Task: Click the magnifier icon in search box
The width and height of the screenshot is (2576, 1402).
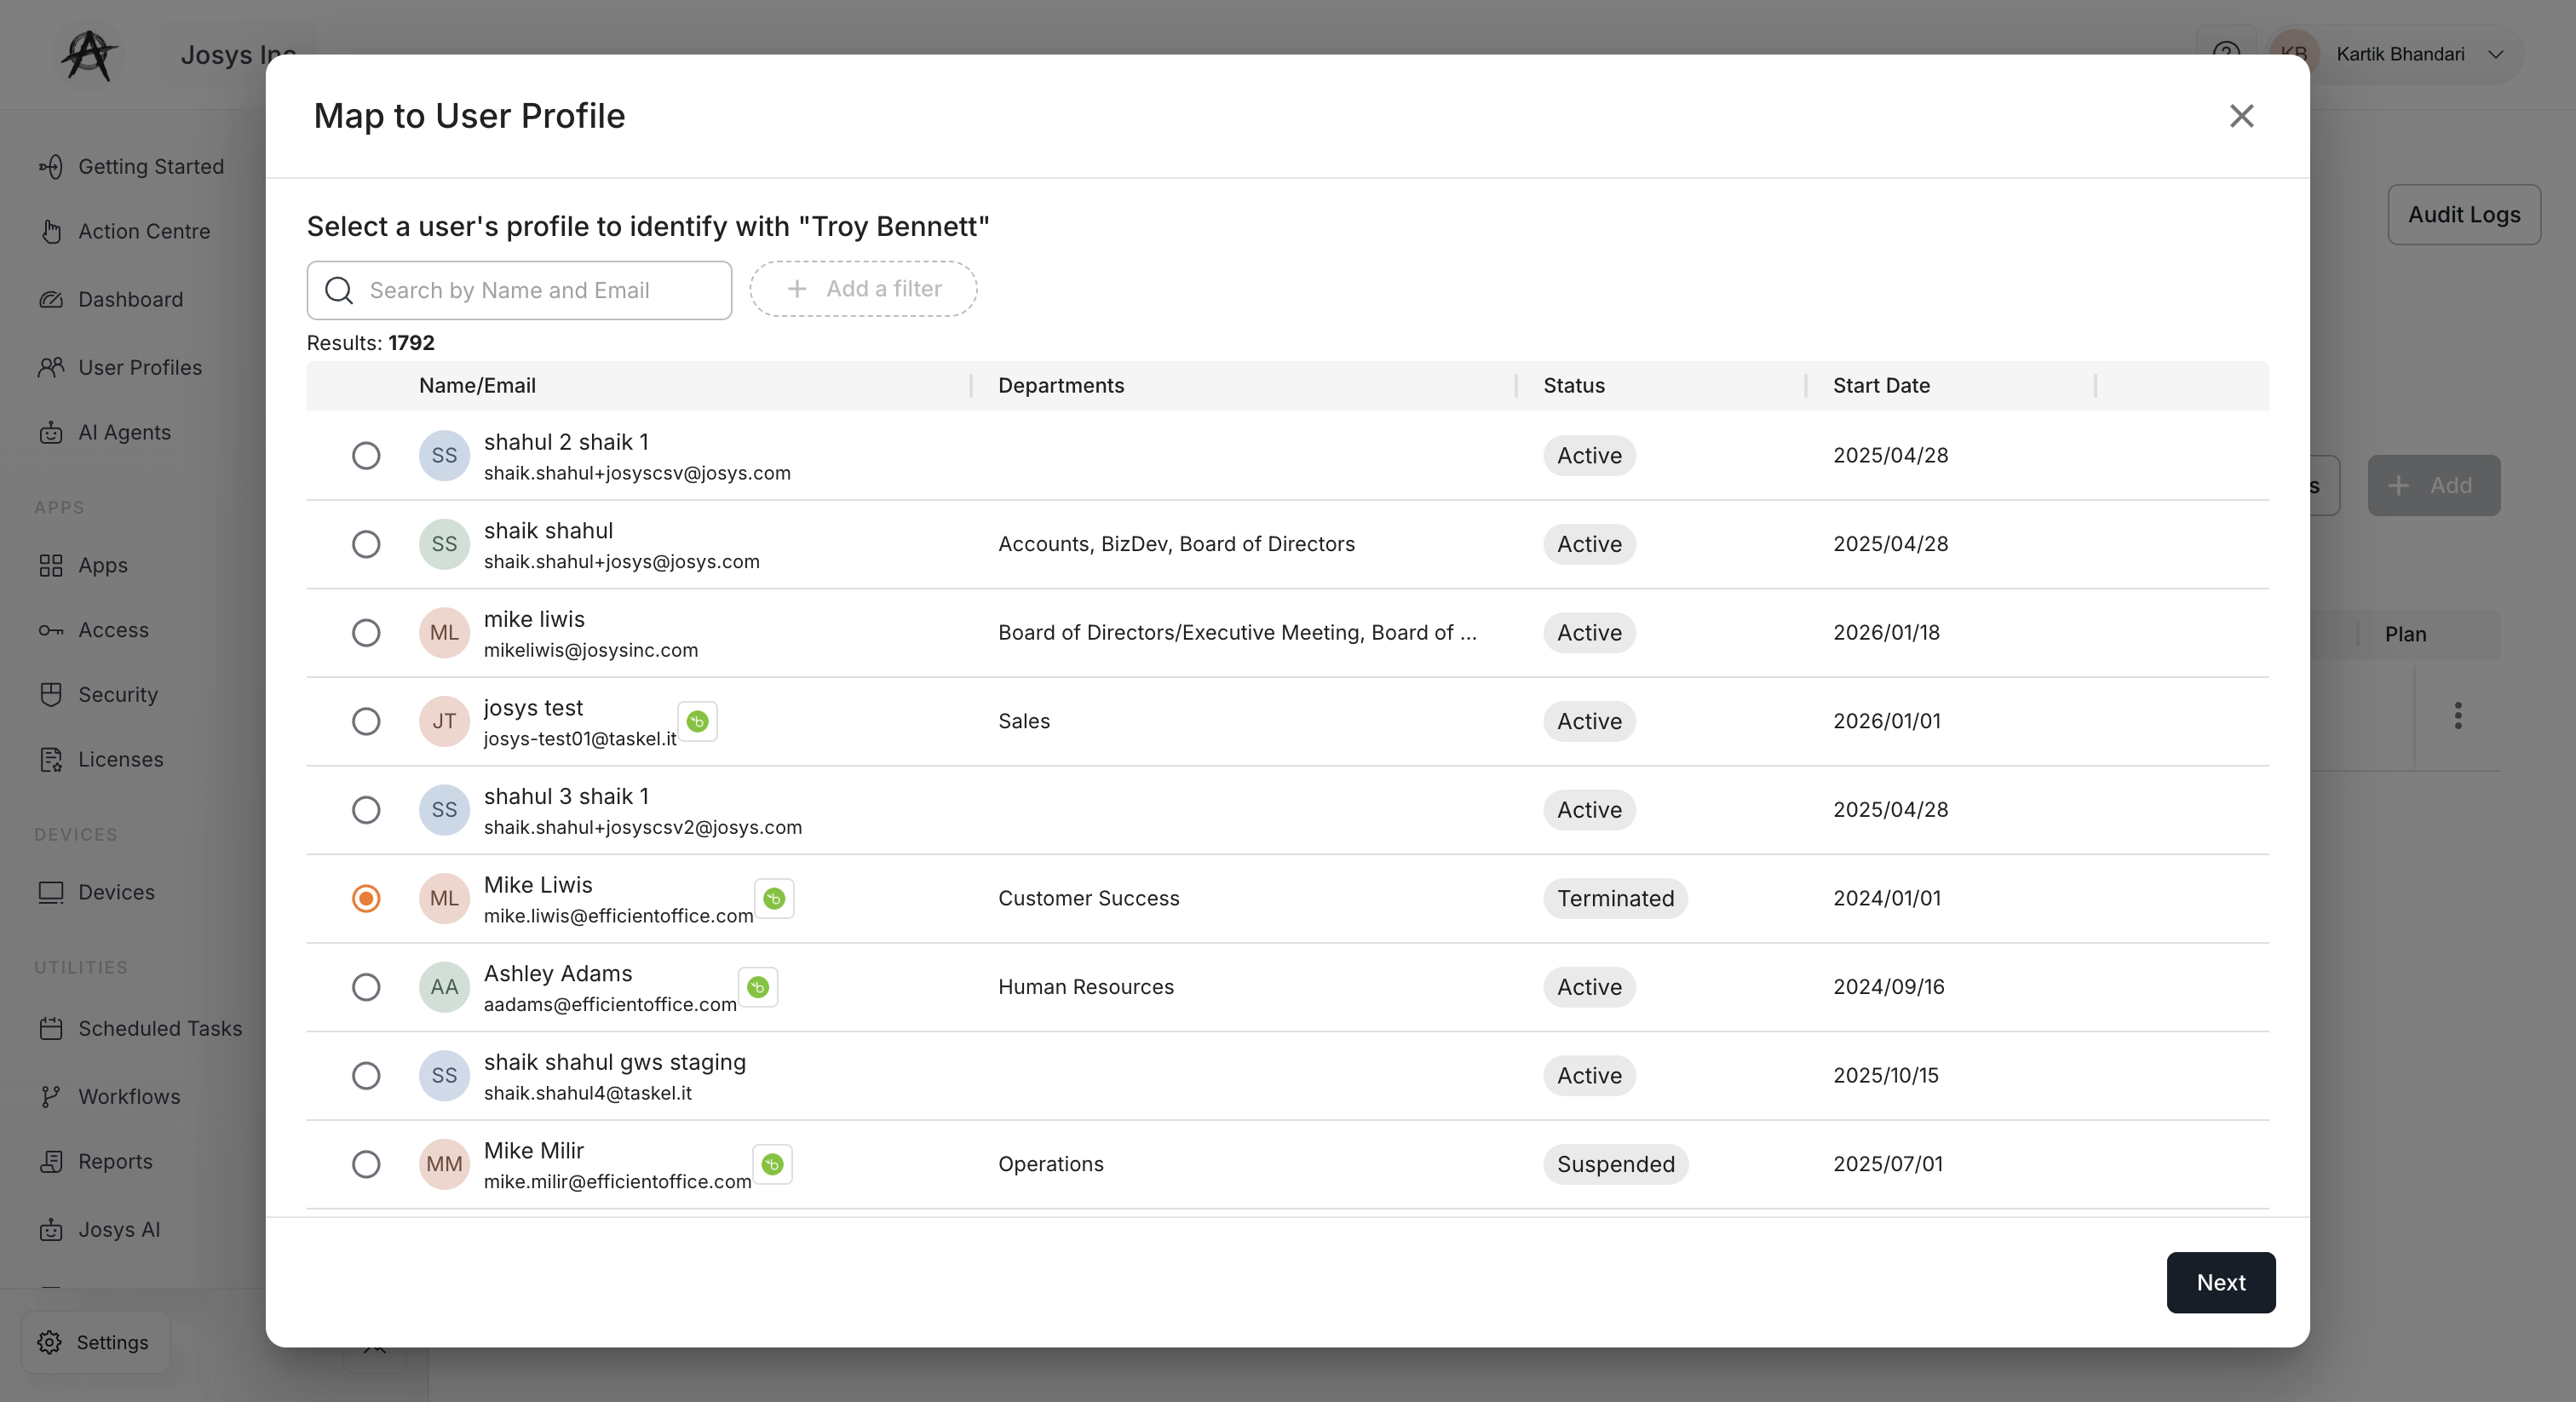Action: tap(339, 290)
